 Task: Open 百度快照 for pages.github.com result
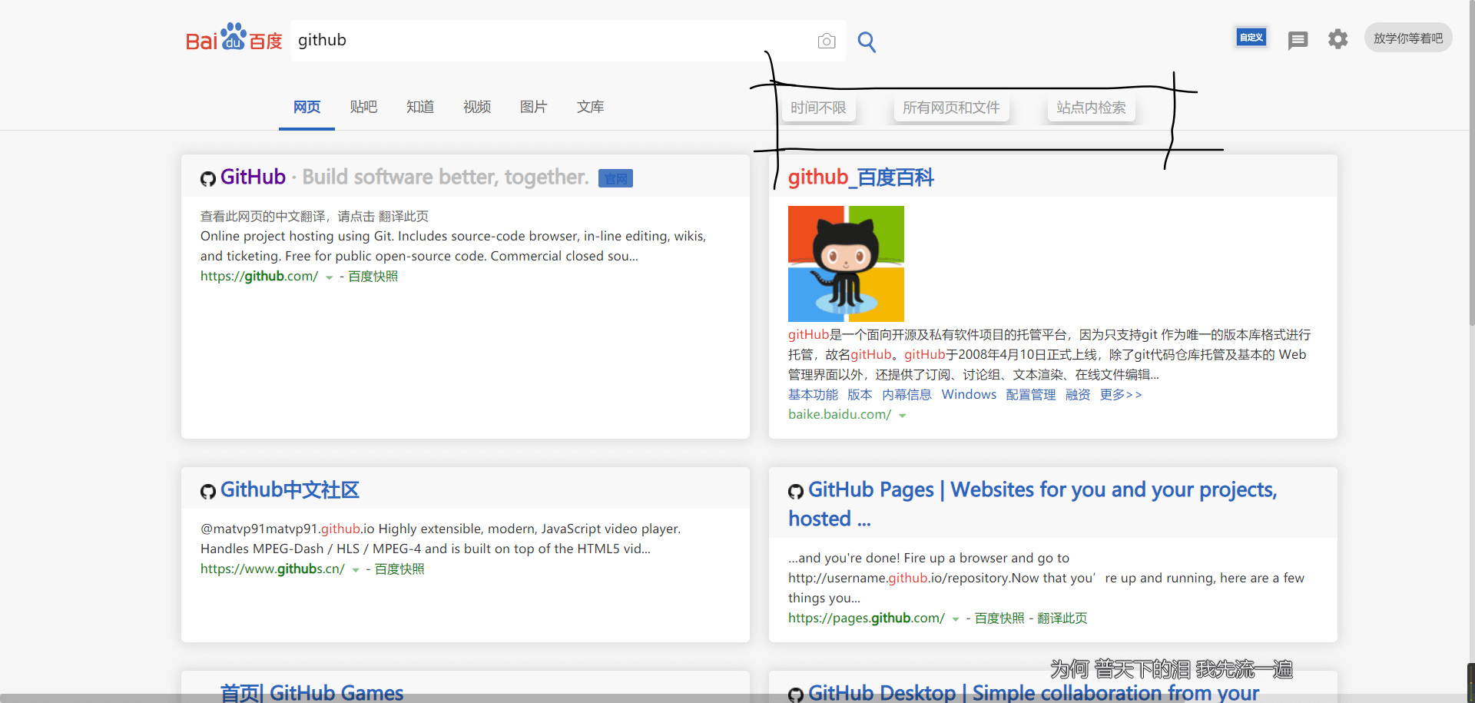coord(999,618)
